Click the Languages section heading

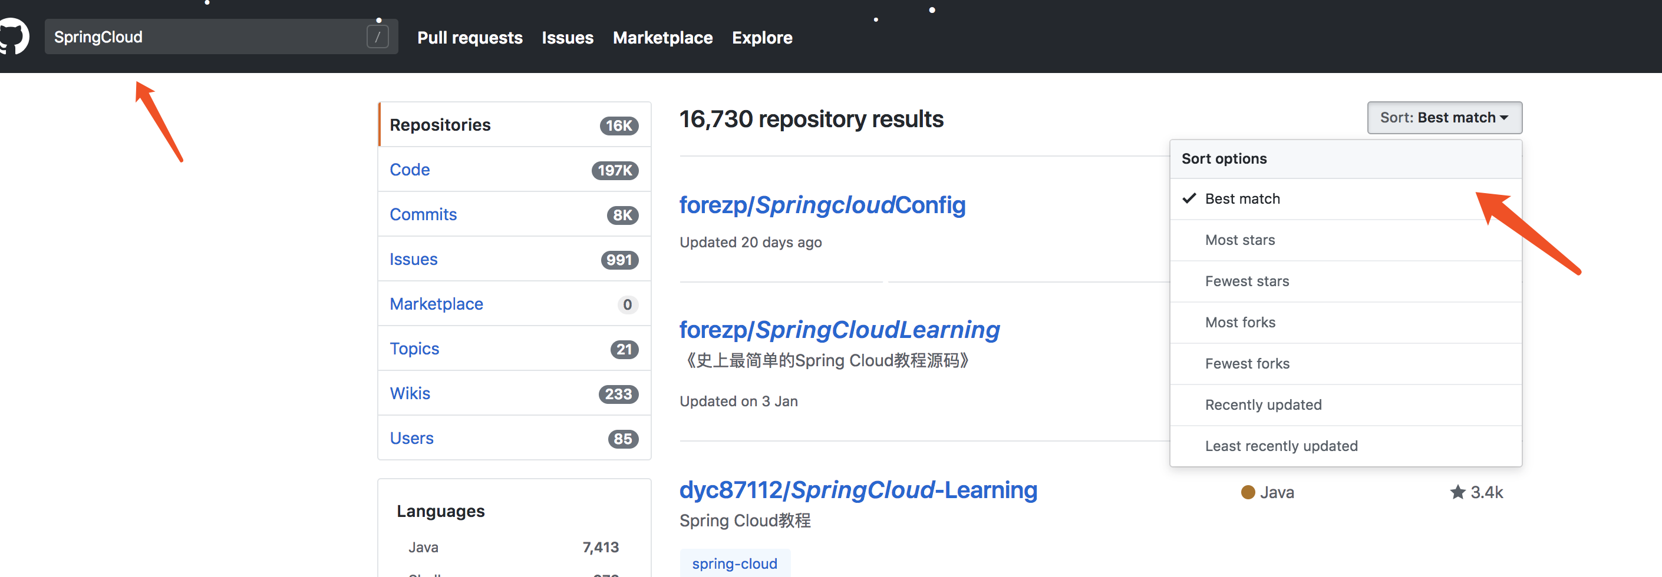441,511
